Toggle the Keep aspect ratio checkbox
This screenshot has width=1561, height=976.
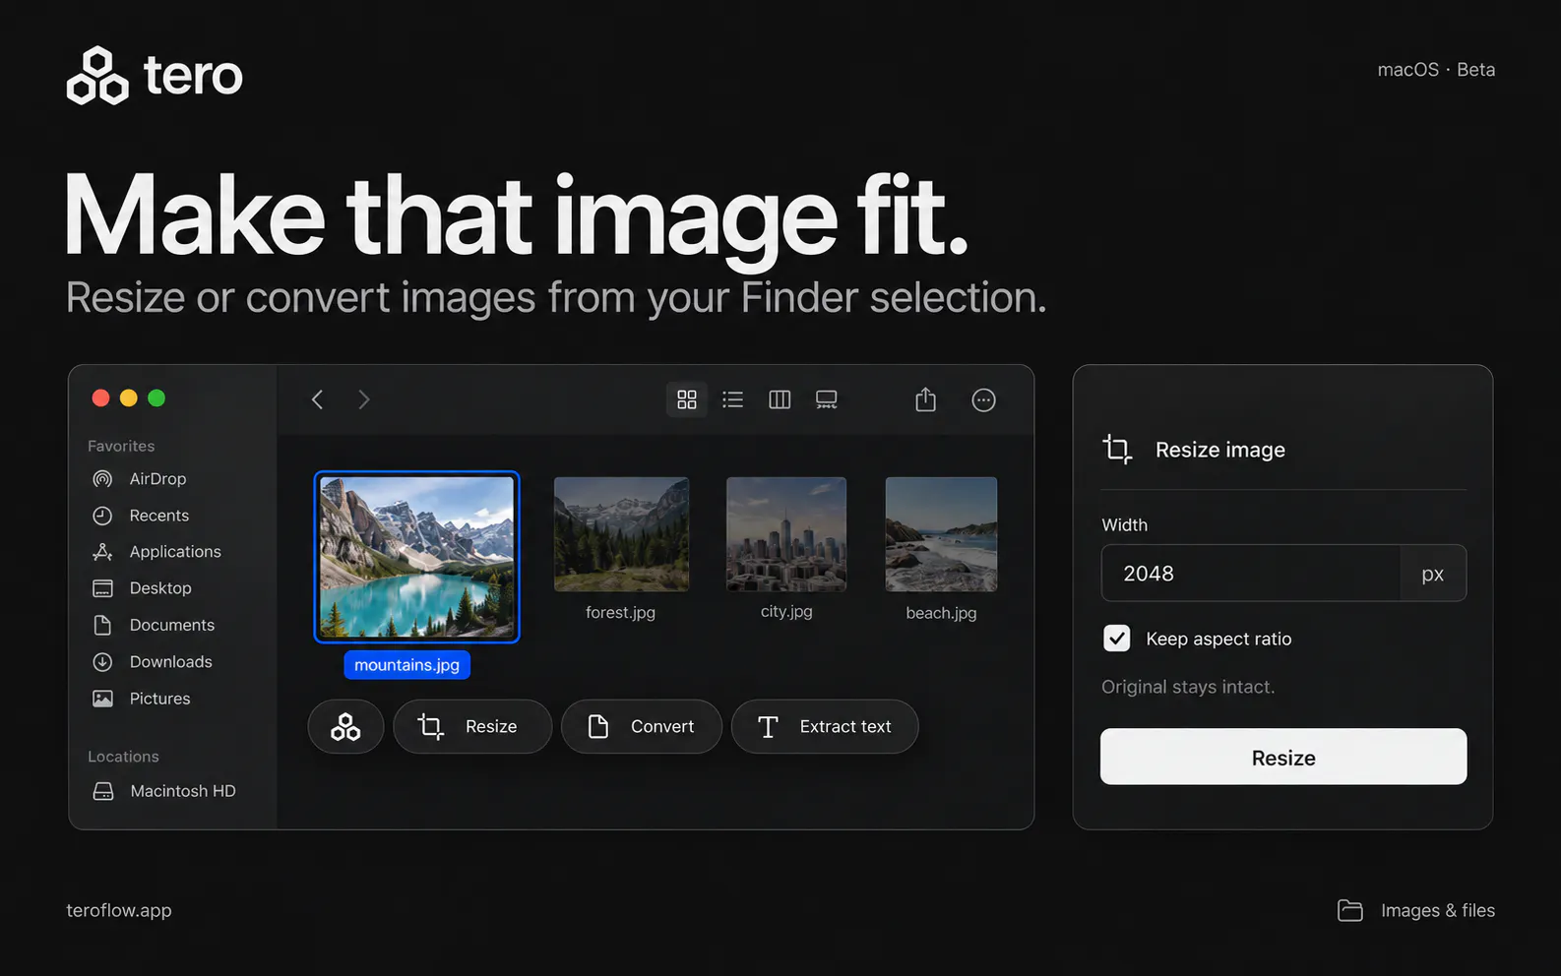point(1117,639)
